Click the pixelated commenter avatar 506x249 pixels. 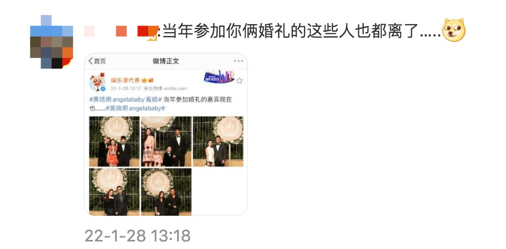pos(52,42)
